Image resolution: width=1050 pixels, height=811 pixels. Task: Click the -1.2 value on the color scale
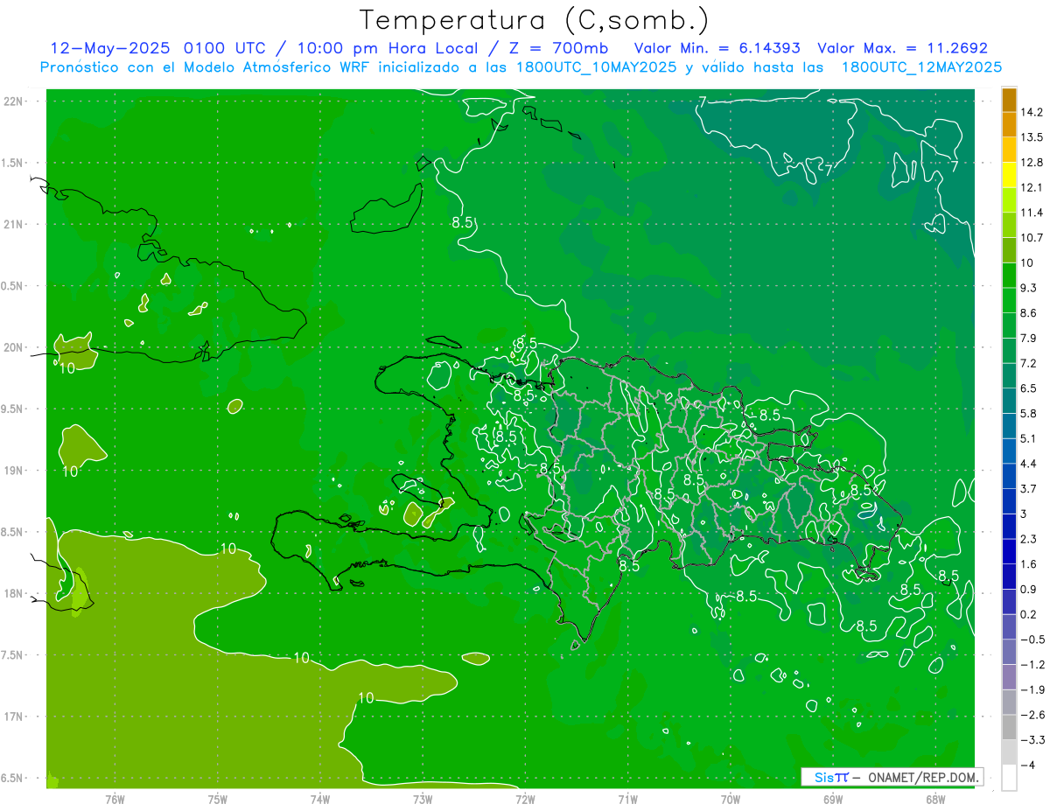tap(1032, 664)
